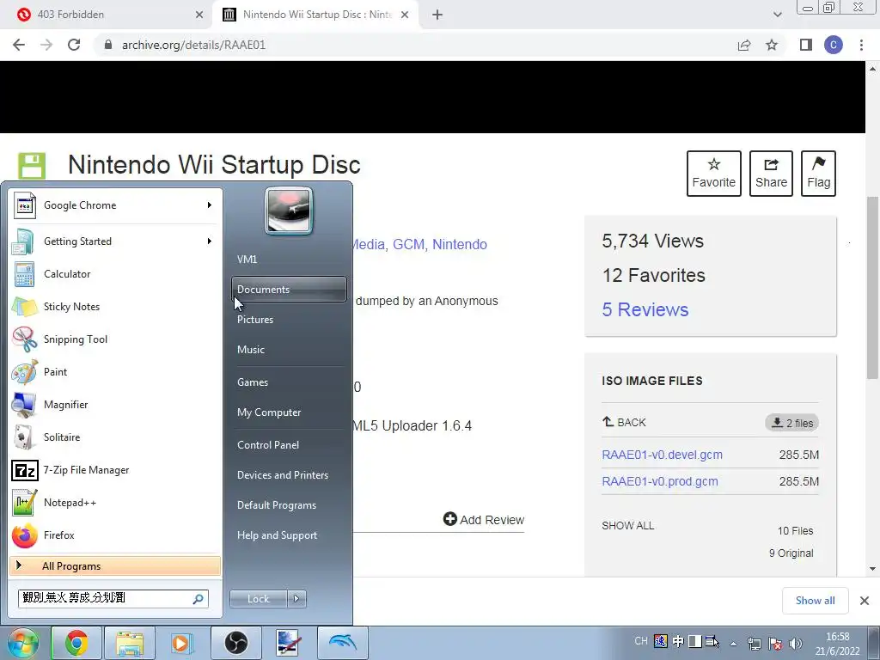Open Help and Support
This screenshot has width=880, height=660.
pyautogui.click(x=289, y=535)
